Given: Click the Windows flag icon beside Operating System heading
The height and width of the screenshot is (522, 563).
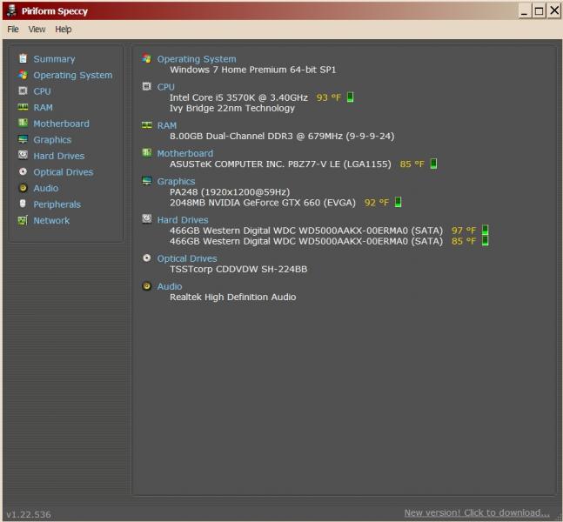Looking at the screenshot, I should tap(147, 58).
